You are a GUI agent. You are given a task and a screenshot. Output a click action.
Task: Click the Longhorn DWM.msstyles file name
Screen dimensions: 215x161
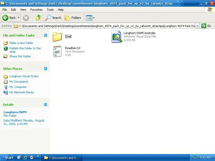(x=139, y=33)
